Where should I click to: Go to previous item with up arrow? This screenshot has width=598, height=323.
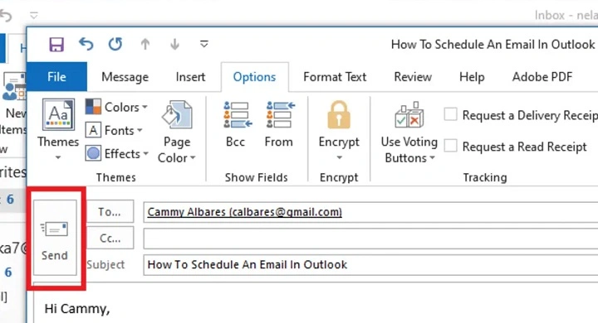(x=145, y=45)
